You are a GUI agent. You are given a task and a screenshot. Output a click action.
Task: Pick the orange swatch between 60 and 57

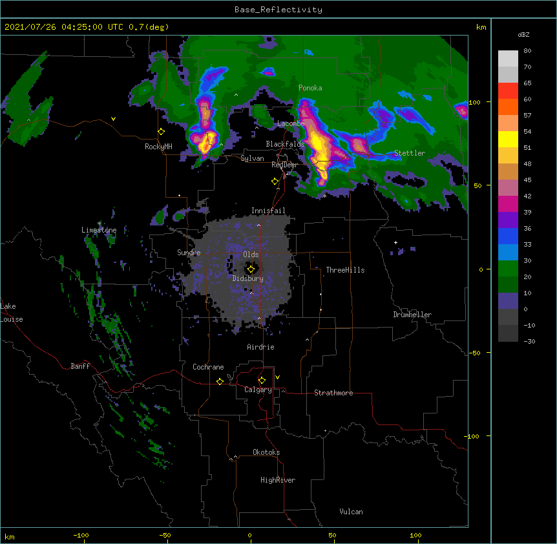click(x=508, y=107)
